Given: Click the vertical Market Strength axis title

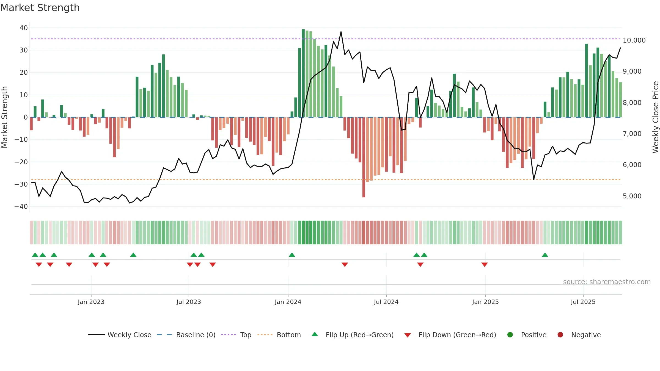Looking at the screenshot, I should point(4,117).
